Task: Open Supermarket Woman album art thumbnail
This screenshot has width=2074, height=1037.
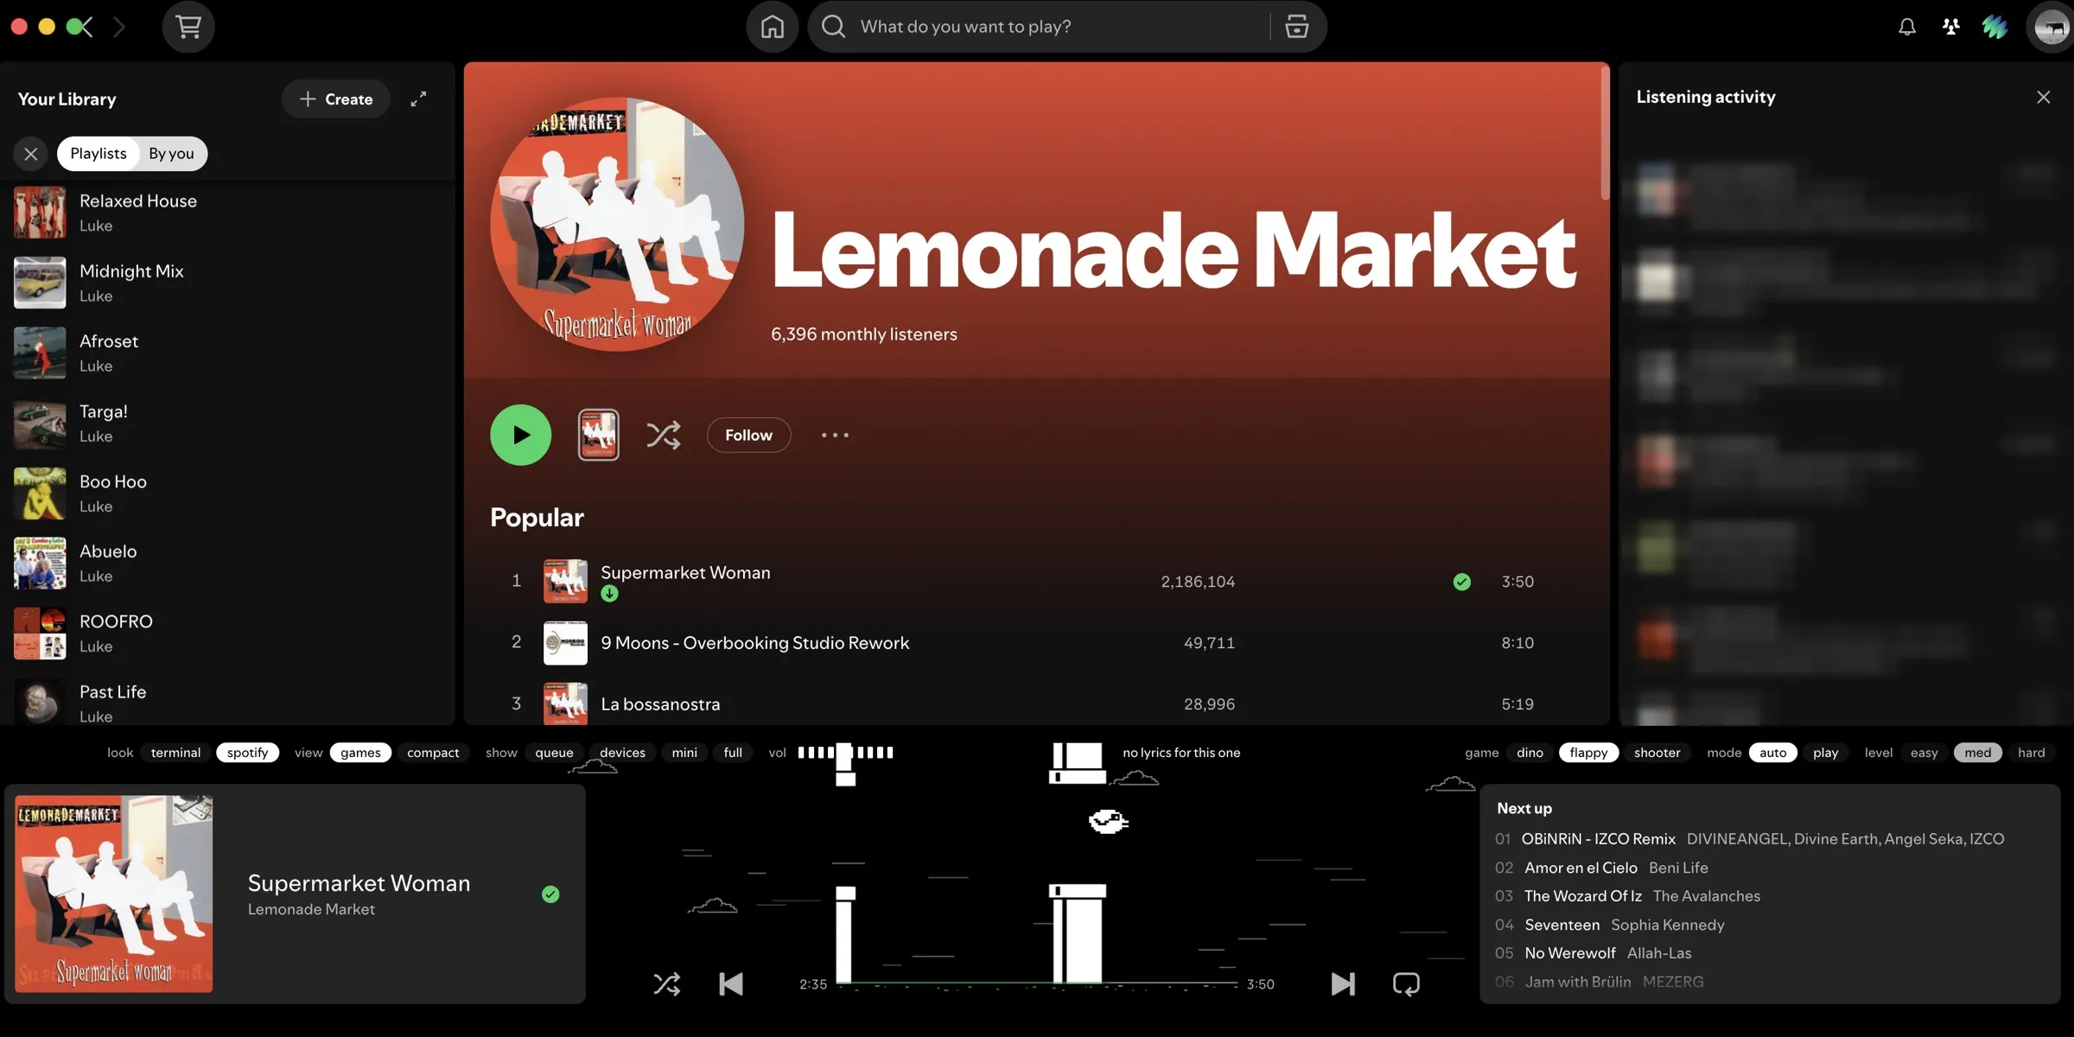Action: [565, 582]
